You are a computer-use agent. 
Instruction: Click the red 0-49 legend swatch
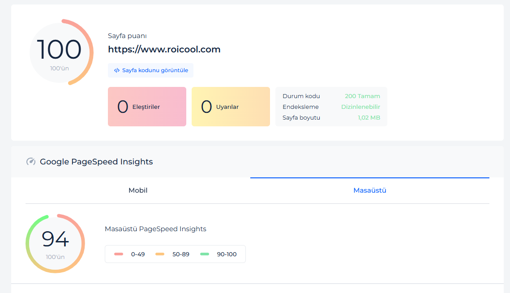[x=119, y=254]
